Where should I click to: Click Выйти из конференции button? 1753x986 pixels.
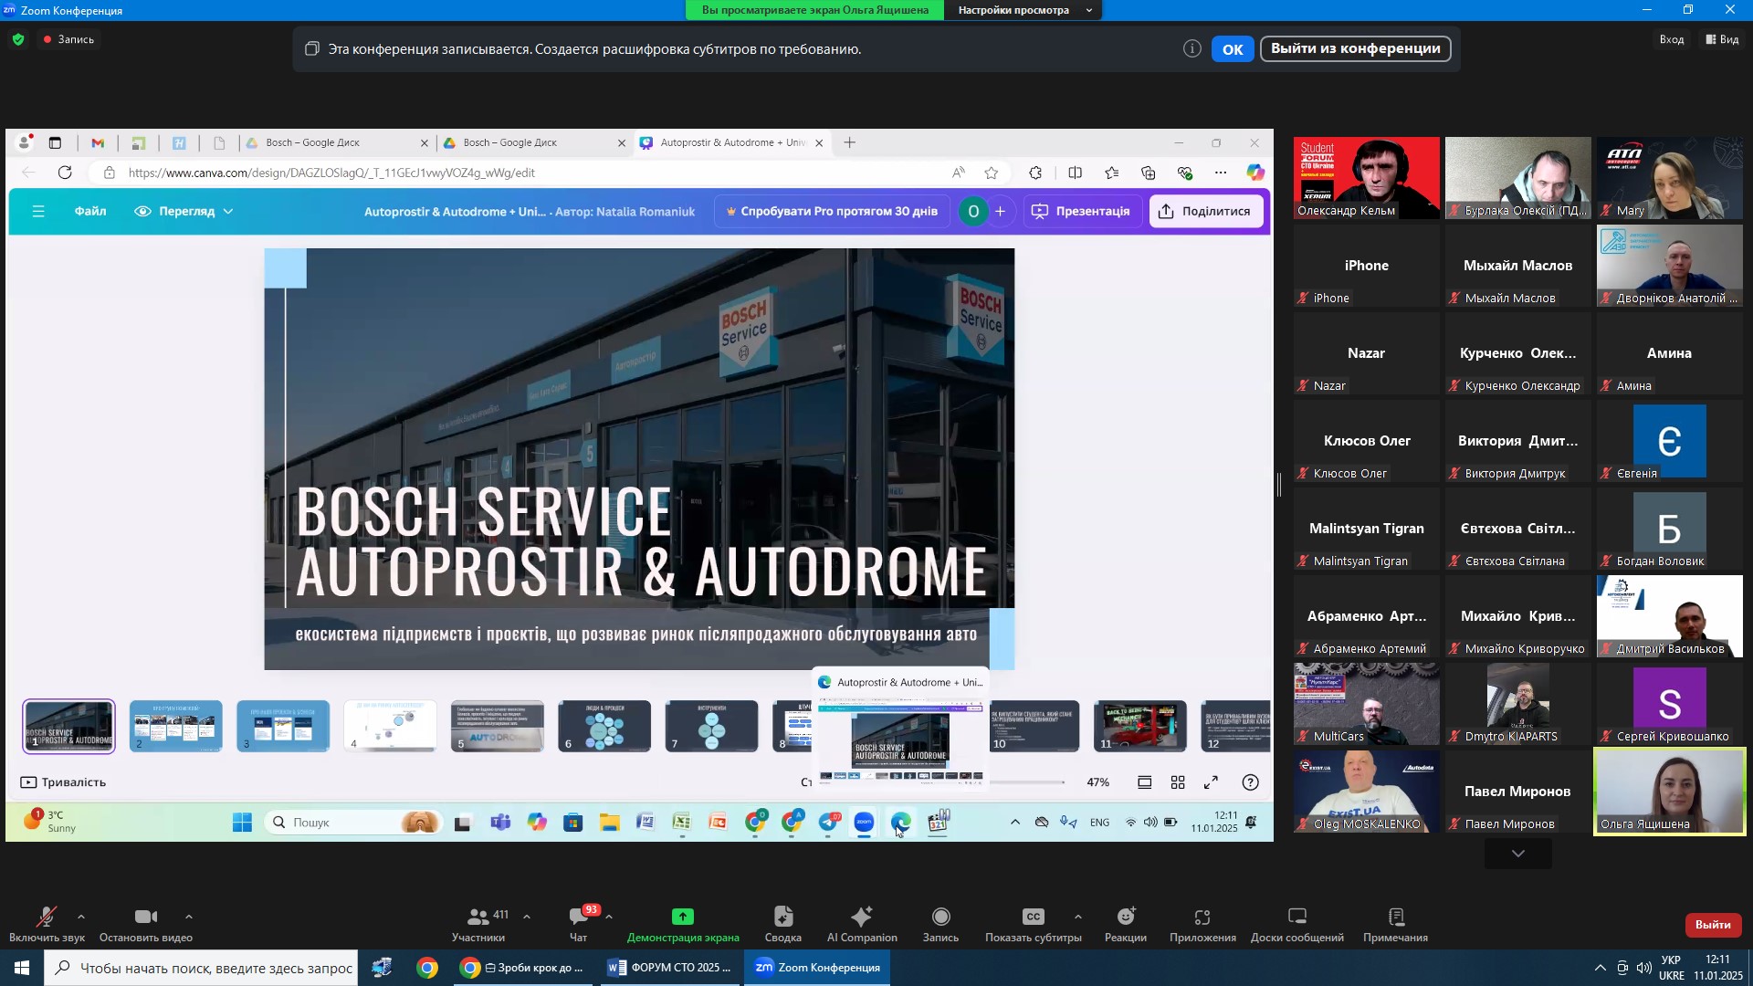tap(1356, 48)
